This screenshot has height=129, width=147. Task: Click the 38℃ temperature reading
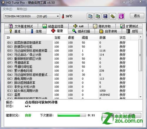(x=69, y=16)
